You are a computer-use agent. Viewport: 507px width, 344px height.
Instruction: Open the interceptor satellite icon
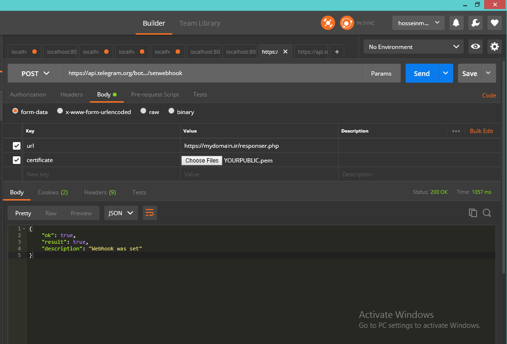[x=328, y=23]
